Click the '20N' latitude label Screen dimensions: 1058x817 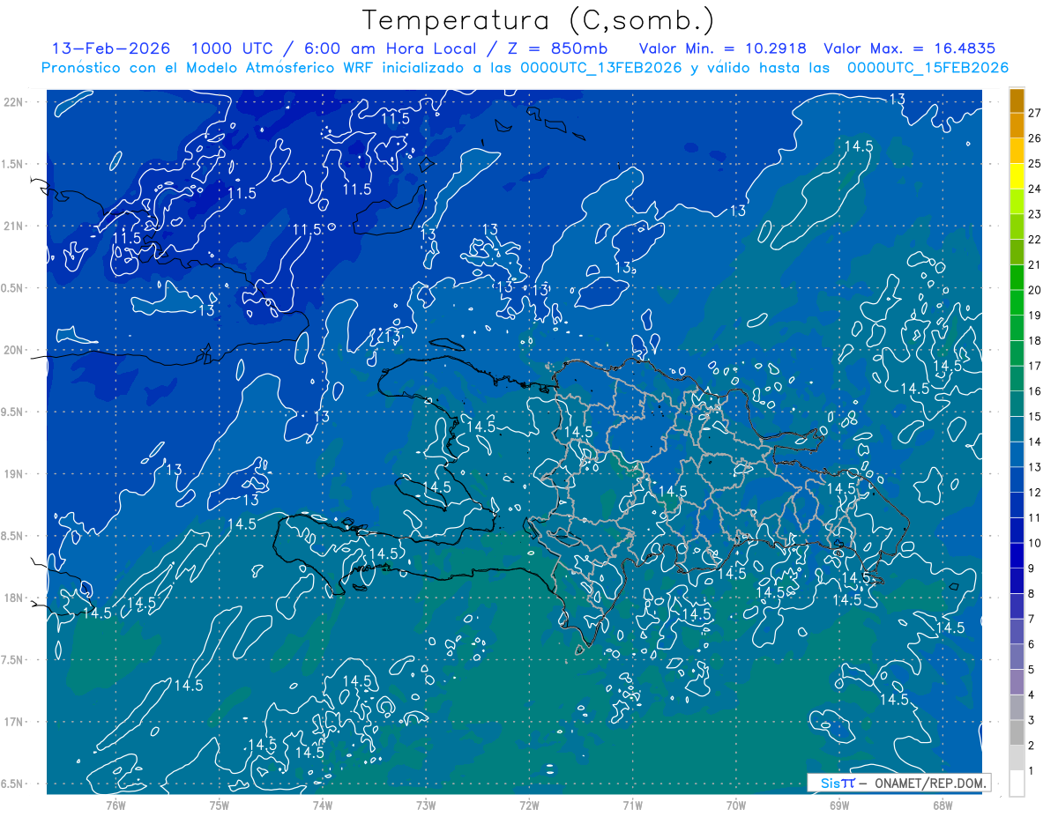tap(14, 351)
